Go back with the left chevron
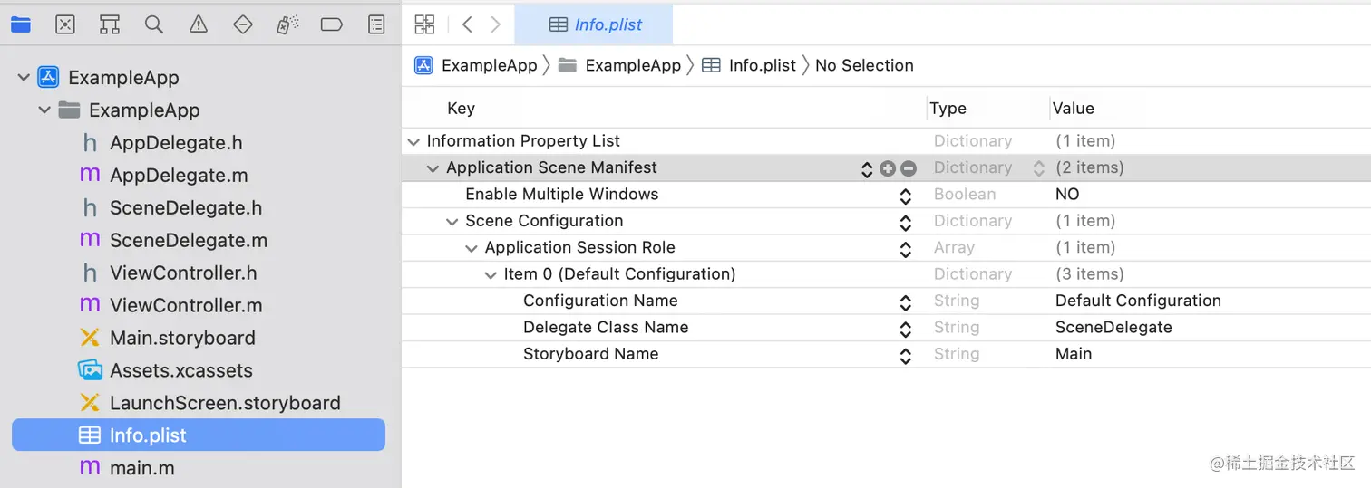 click(x=467, y=24)
